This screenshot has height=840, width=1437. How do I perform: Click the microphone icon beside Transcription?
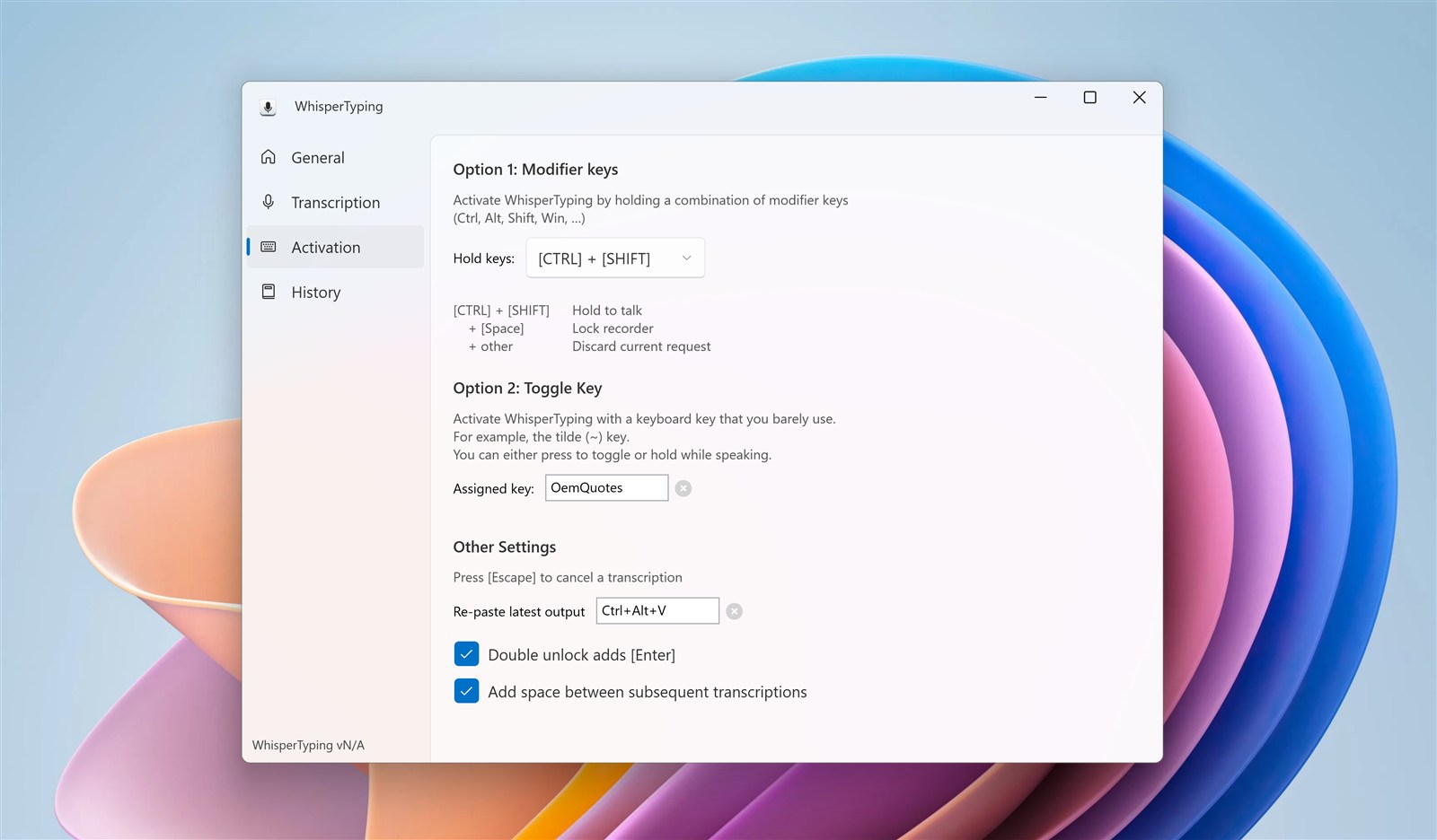[268, 201]
